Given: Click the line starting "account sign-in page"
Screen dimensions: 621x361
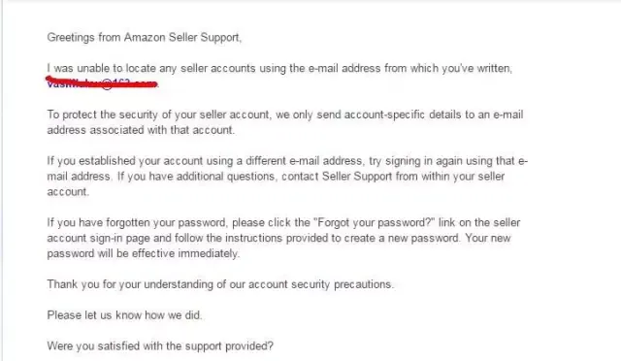Looking at the screenshot, I should coord(278,238).
